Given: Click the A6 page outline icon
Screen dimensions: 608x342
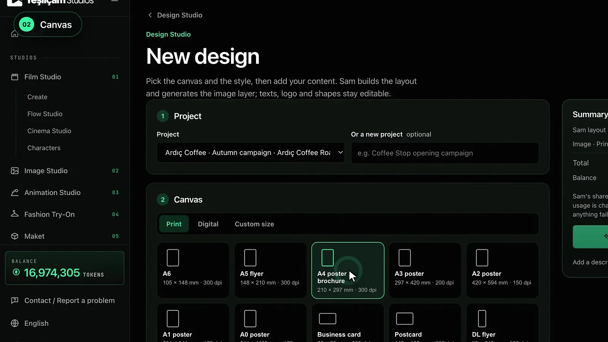Looking at the screenshot, I should point(173,258).
